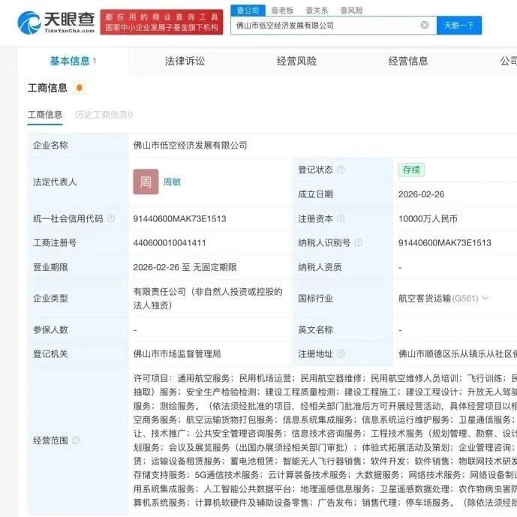Click the 天眼一下 search button

[x=459, y=26]
